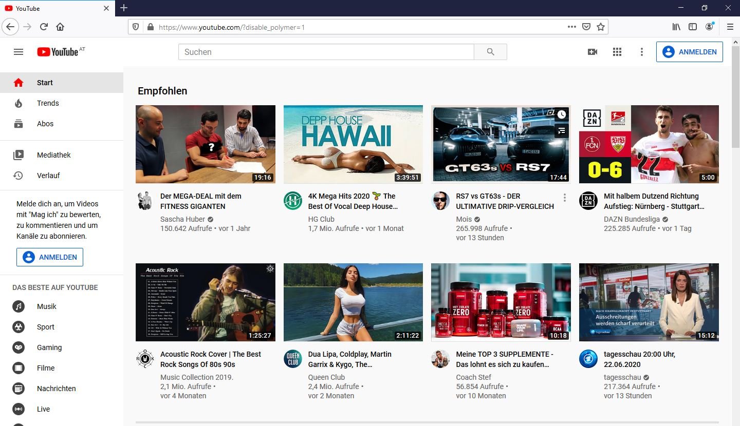Screen dimensions: 740x426
Task: Open Verlauf in the sidebar
Action: pos(62,176)
